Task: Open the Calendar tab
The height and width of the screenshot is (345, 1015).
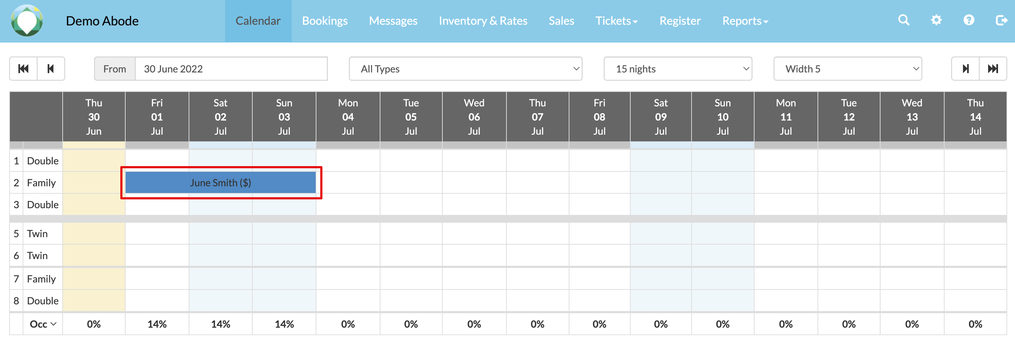Action: (258, 21)
